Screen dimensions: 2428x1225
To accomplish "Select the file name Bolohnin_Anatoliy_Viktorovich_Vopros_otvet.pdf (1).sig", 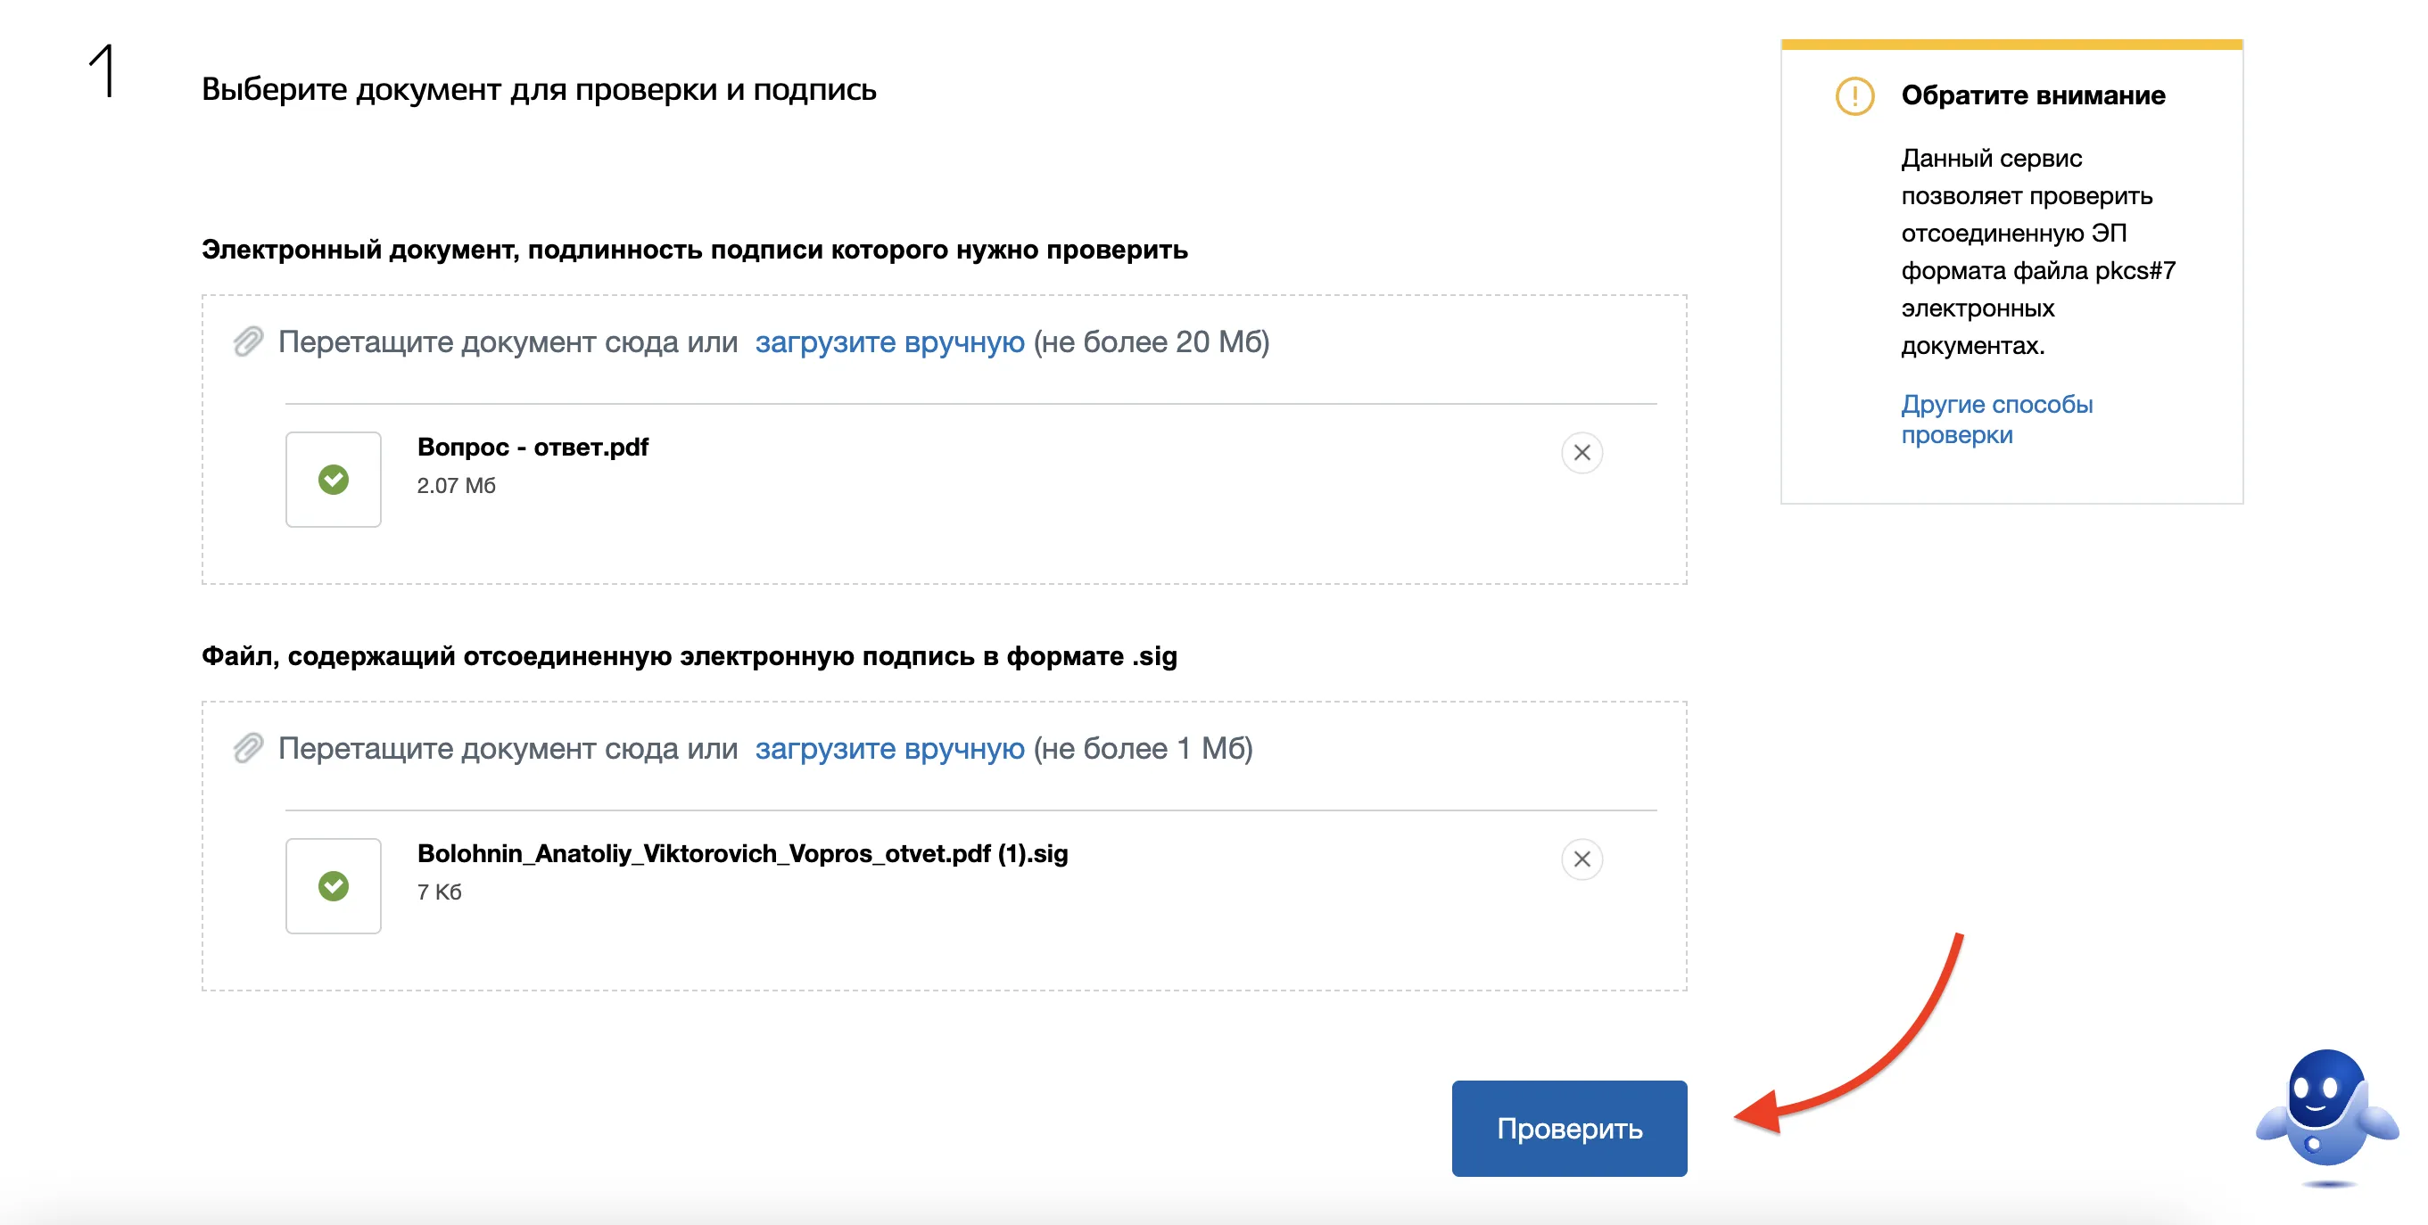I will [x=742, y=853].
